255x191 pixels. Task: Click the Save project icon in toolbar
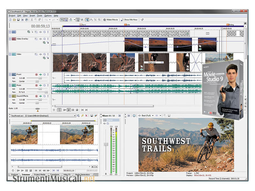tap(18, 20)
